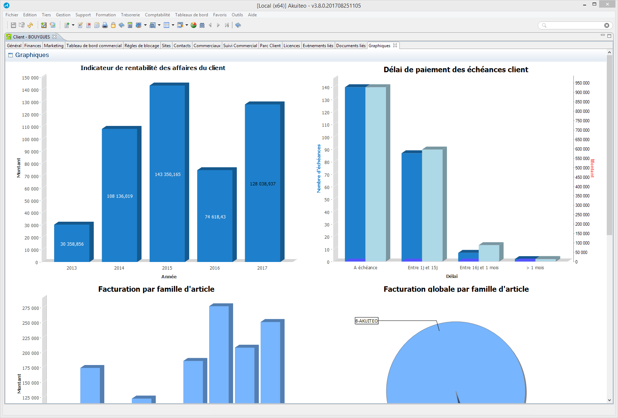Open the Evènements liés tab

tap(318, 46)
